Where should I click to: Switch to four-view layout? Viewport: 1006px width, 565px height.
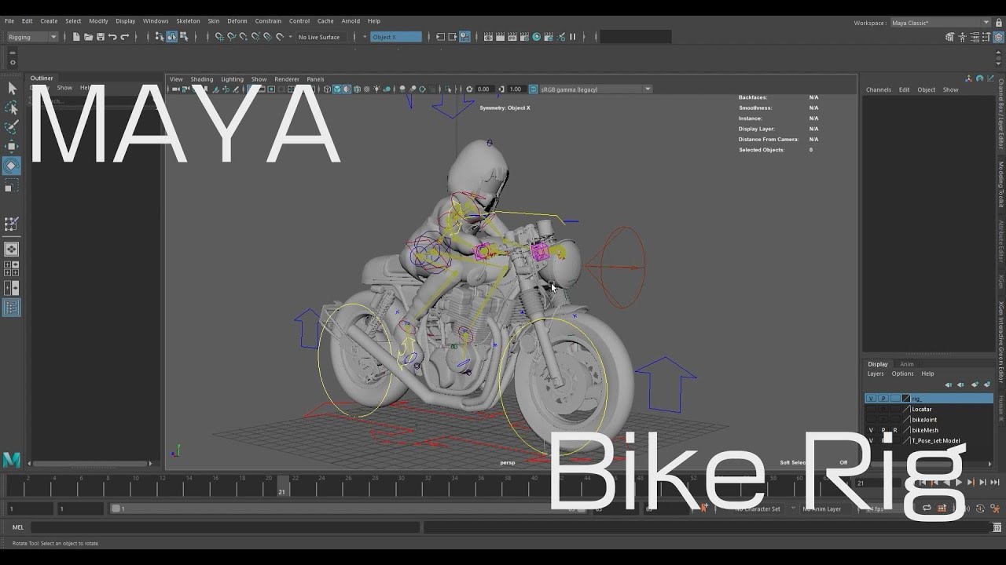[x=12, y=269]
